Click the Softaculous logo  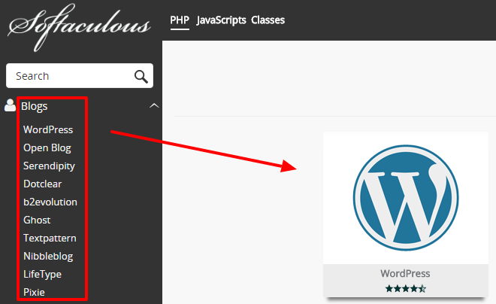point(79,27)
